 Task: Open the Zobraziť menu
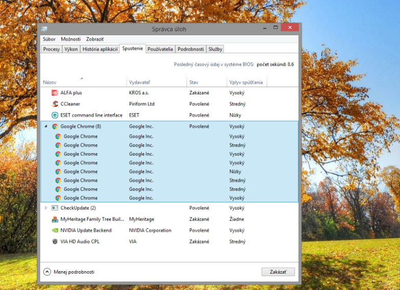point(95,39)
